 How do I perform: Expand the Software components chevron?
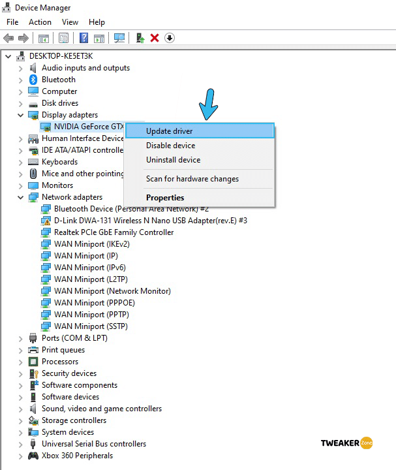click(x=20, y=386)
